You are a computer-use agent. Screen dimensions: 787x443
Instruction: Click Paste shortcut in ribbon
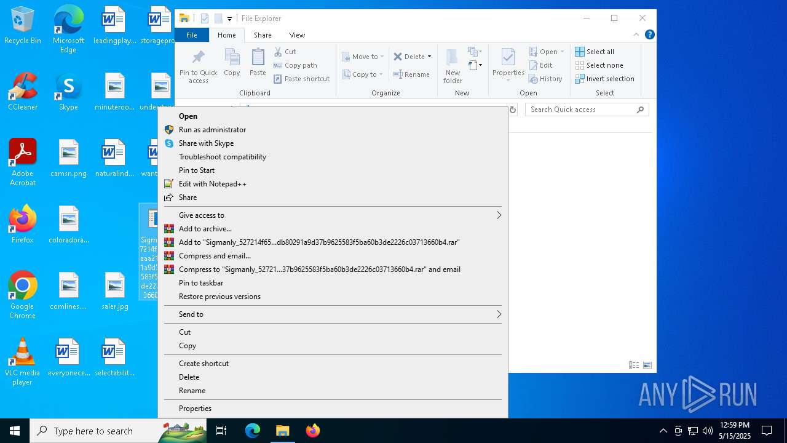tap(301, 79)
